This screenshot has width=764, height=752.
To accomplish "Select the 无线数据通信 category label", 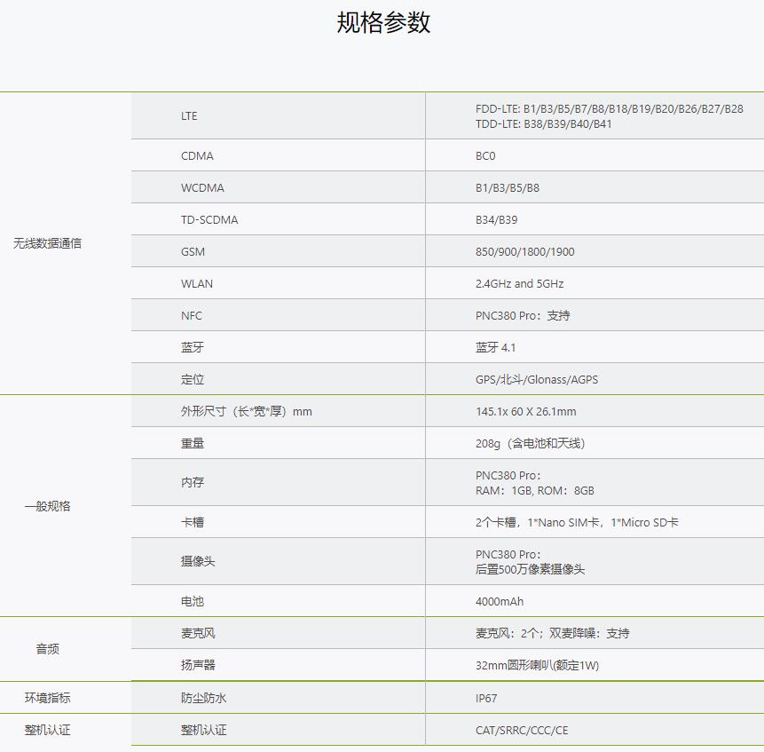I will point(47,243).
